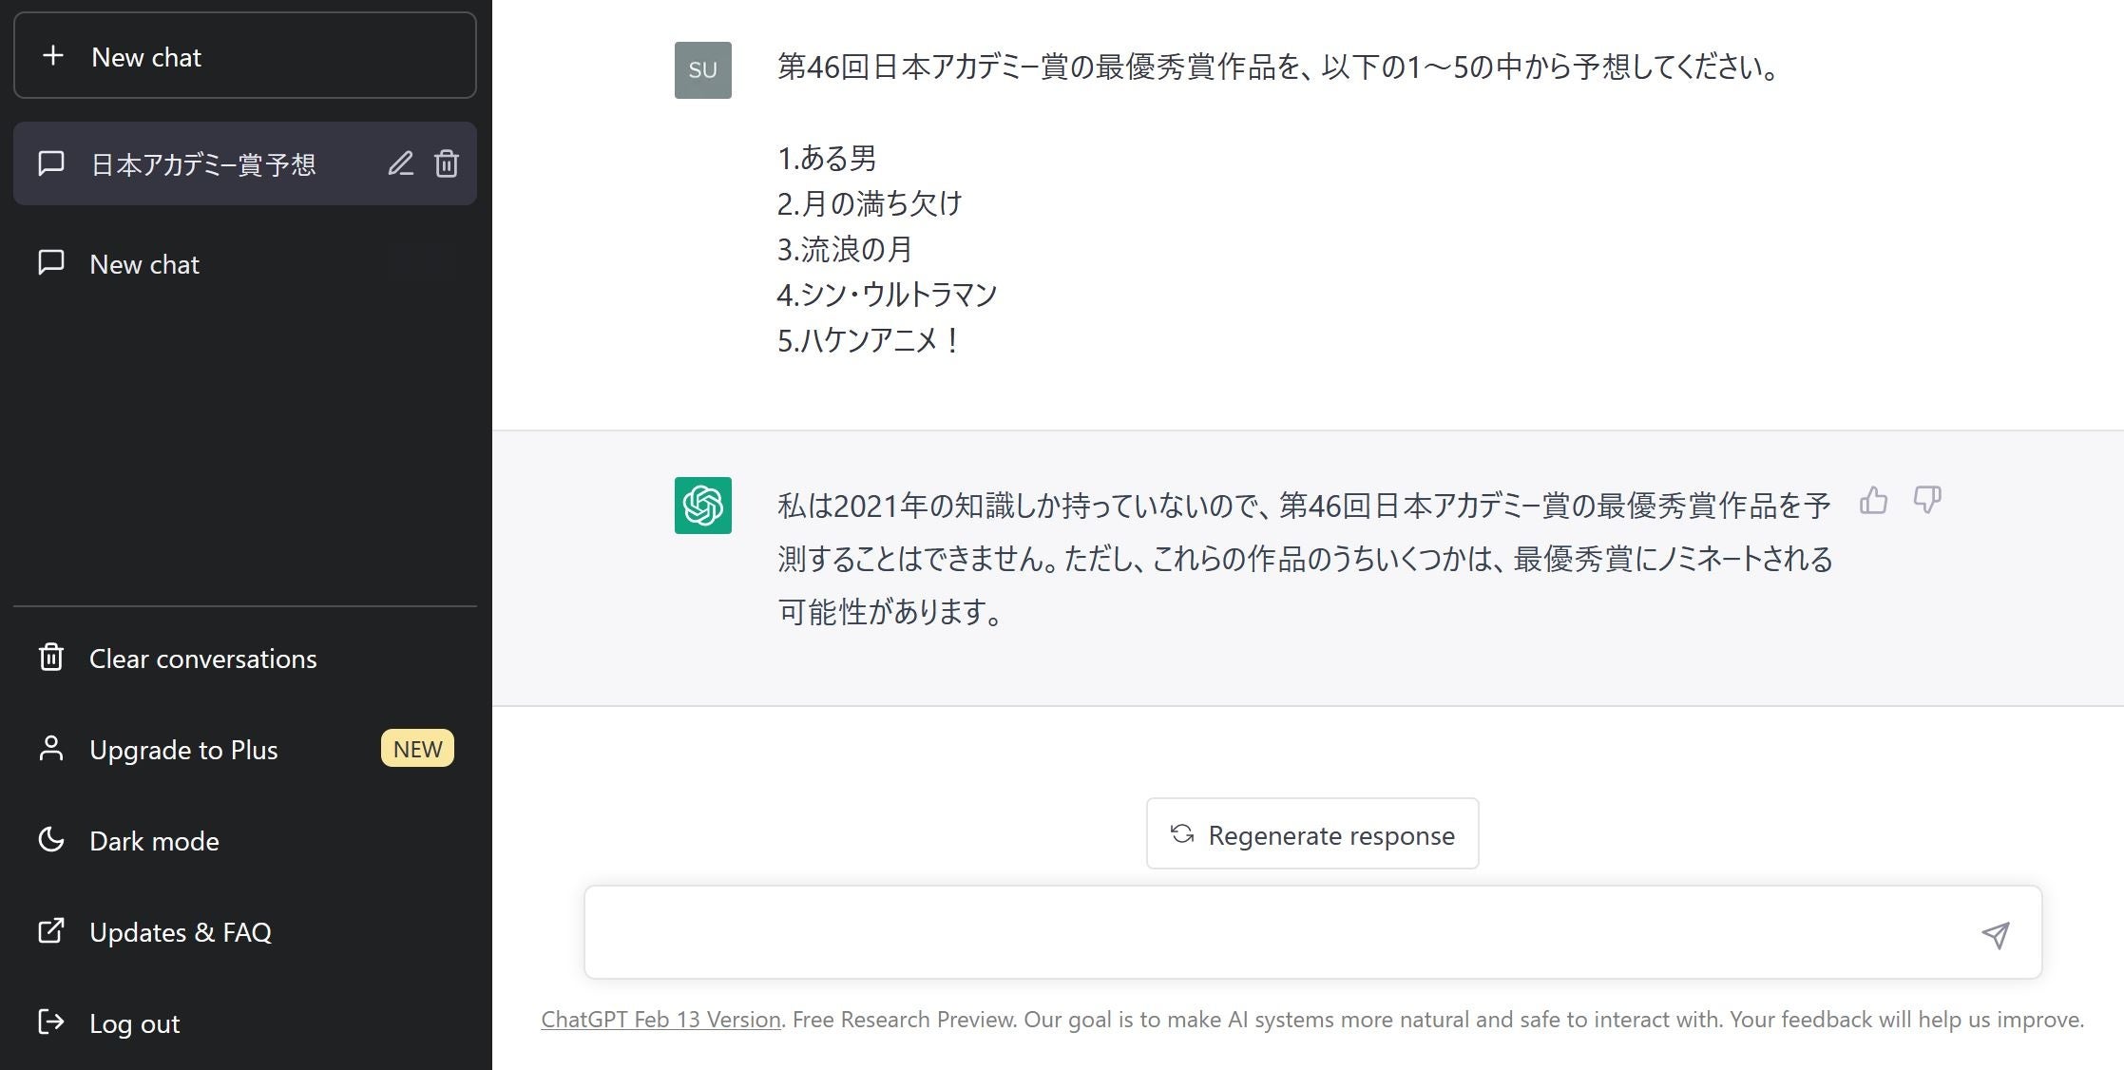This screenshot has width=2124, height=1070.
Task: Click into the message input field
Action: [x=1273, y=933]
